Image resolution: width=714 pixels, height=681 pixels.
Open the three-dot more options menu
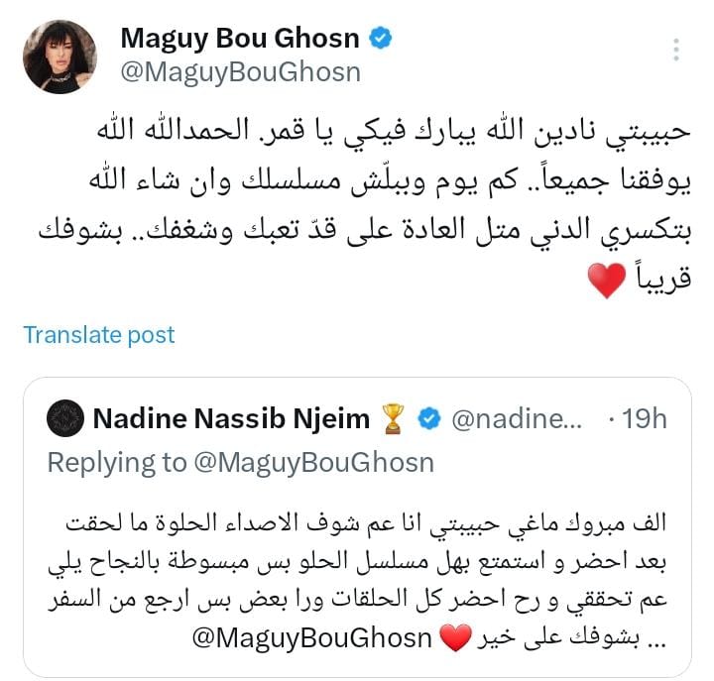pos(676,50)
